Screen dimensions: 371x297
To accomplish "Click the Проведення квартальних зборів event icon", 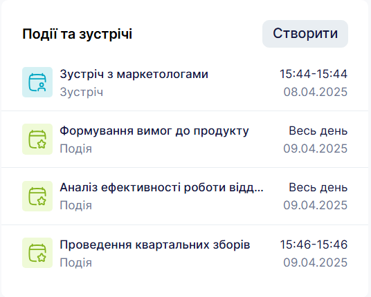I will pyautogui.click(x=37, y=253).
